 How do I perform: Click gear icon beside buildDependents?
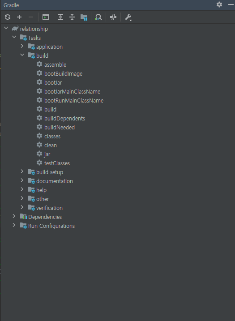pos(39,118)
